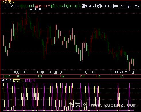Select the 2011 year label on time axis
This screenshot has width=141, height=112.
point(7,76)
